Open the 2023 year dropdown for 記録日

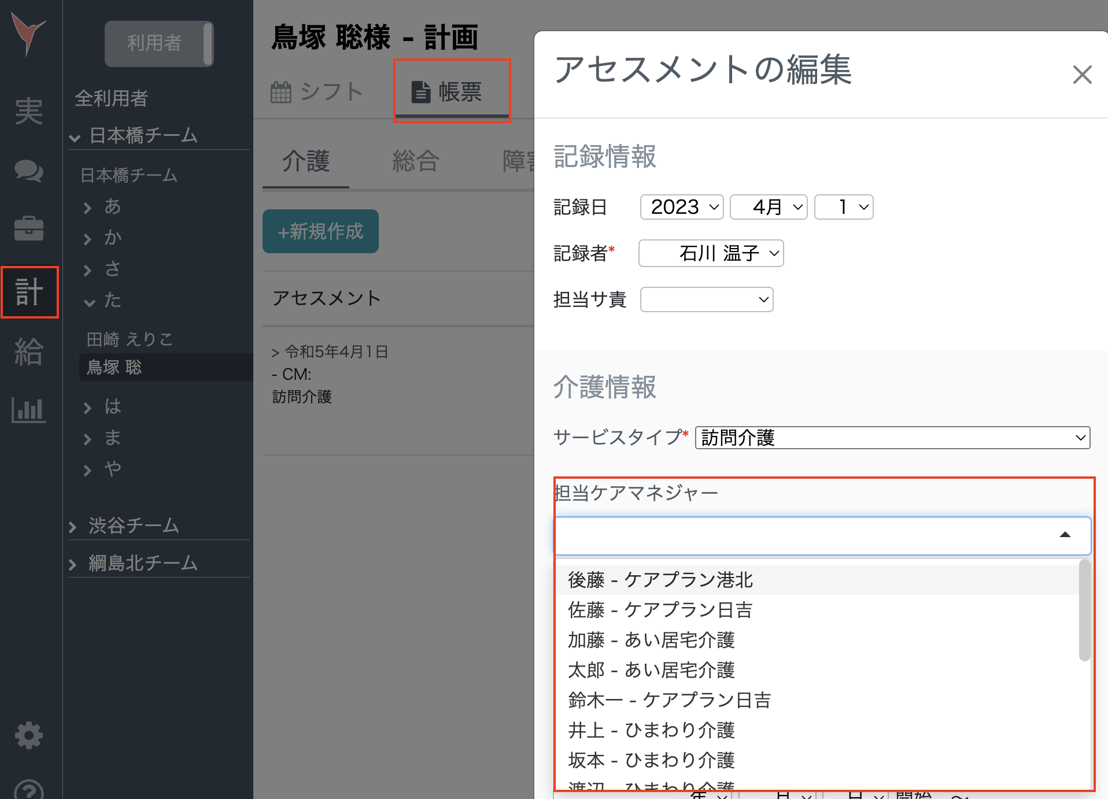(x=681, y=206)
